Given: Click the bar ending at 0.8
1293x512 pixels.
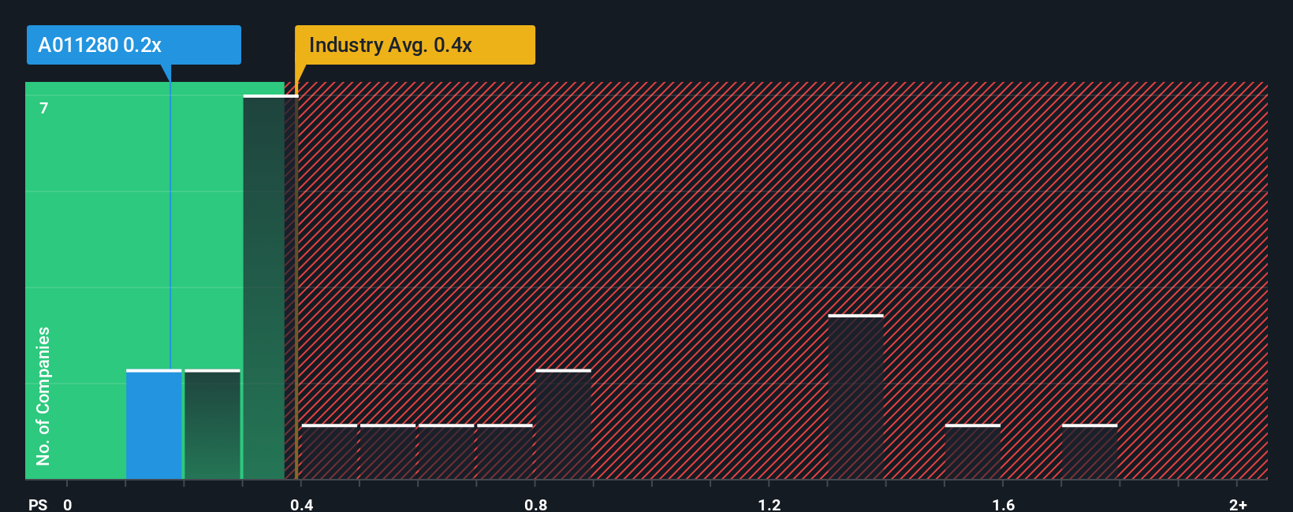Looking at the screenshot, I should [505, 452].
